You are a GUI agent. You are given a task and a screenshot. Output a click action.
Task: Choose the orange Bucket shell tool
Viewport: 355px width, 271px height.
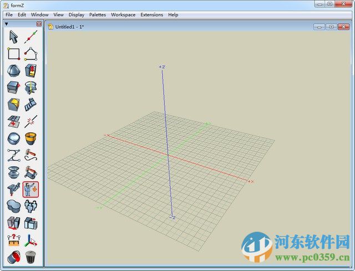[x=31, y=139]
